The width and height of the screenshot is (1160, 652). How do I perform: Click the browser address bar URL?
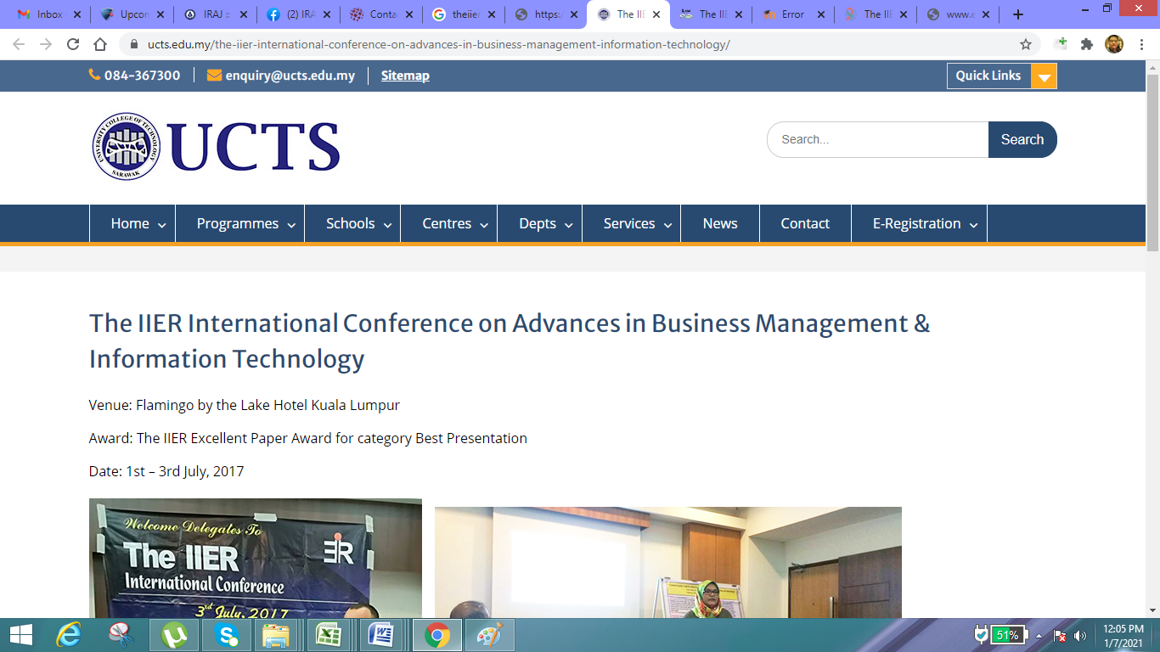click(x=438, y=44)
